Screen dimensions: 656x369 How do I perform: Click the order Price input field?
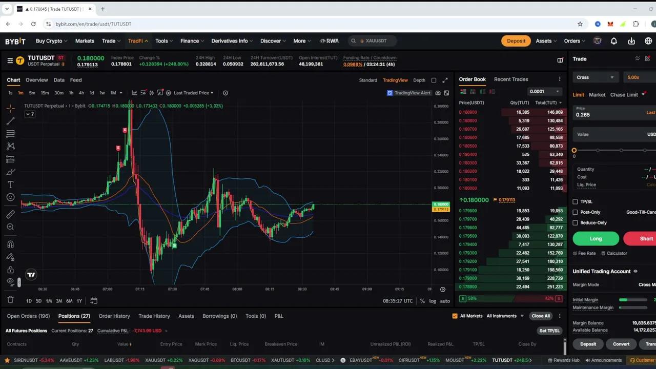[614, 112]
